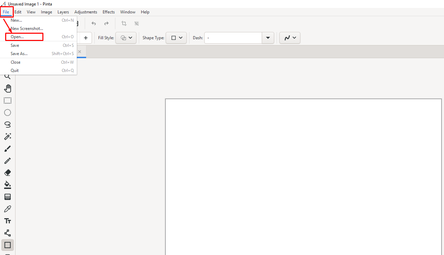Click the Undo arrow in toolbar

pyautogui.click(x=94, y=23)
